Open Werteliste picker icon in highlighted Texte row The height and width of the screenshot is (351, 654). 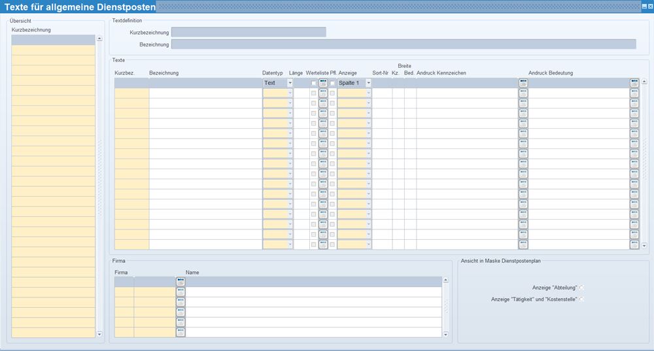pos(323,83)
